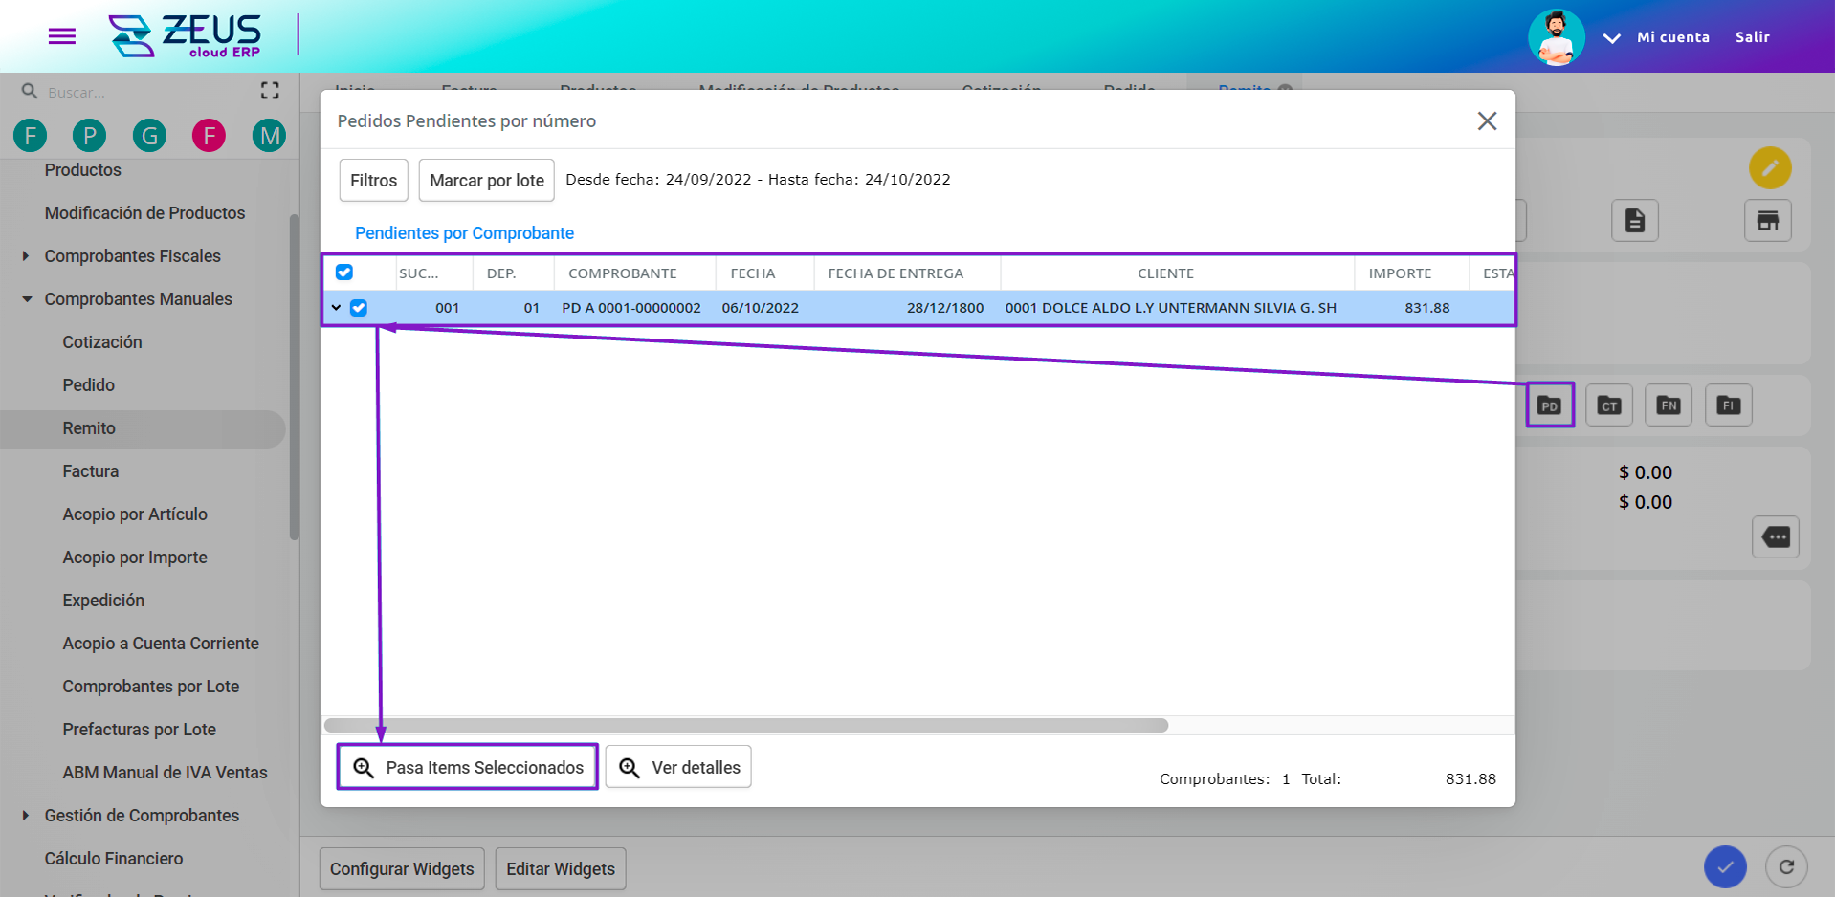Click the PD pending orders icon

[x=1549, y=405]
